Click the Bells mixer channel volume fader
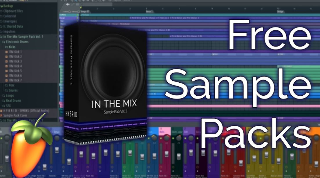The image size is (320, 178). tap(167, 154)
